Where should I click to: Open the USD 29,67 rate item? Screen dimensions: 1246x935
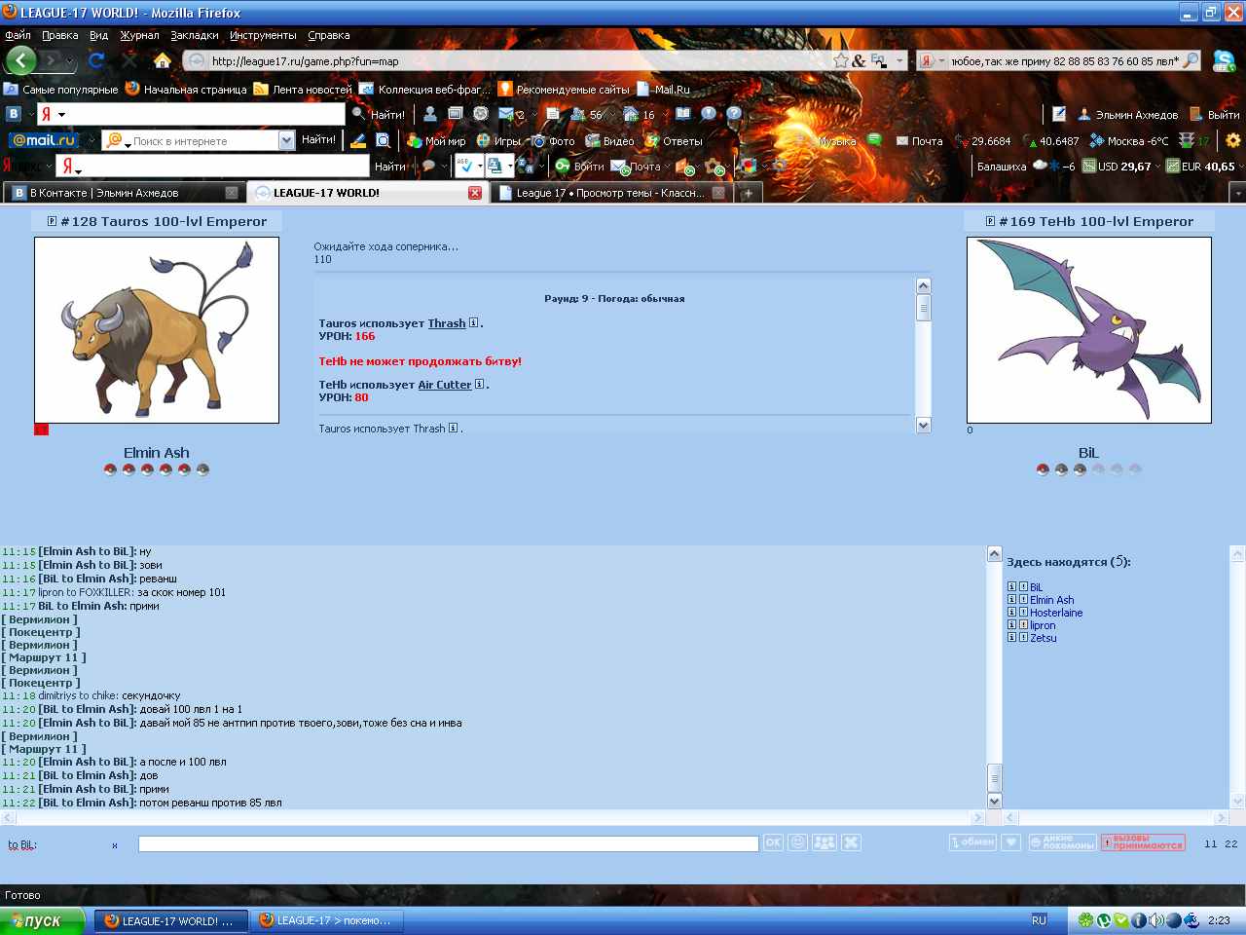[x=1118, y=167]
